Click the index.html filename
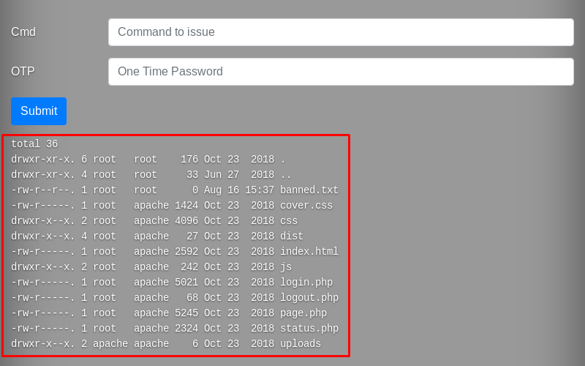This screenshot has height=366, width=585. [x=309, y=252]
